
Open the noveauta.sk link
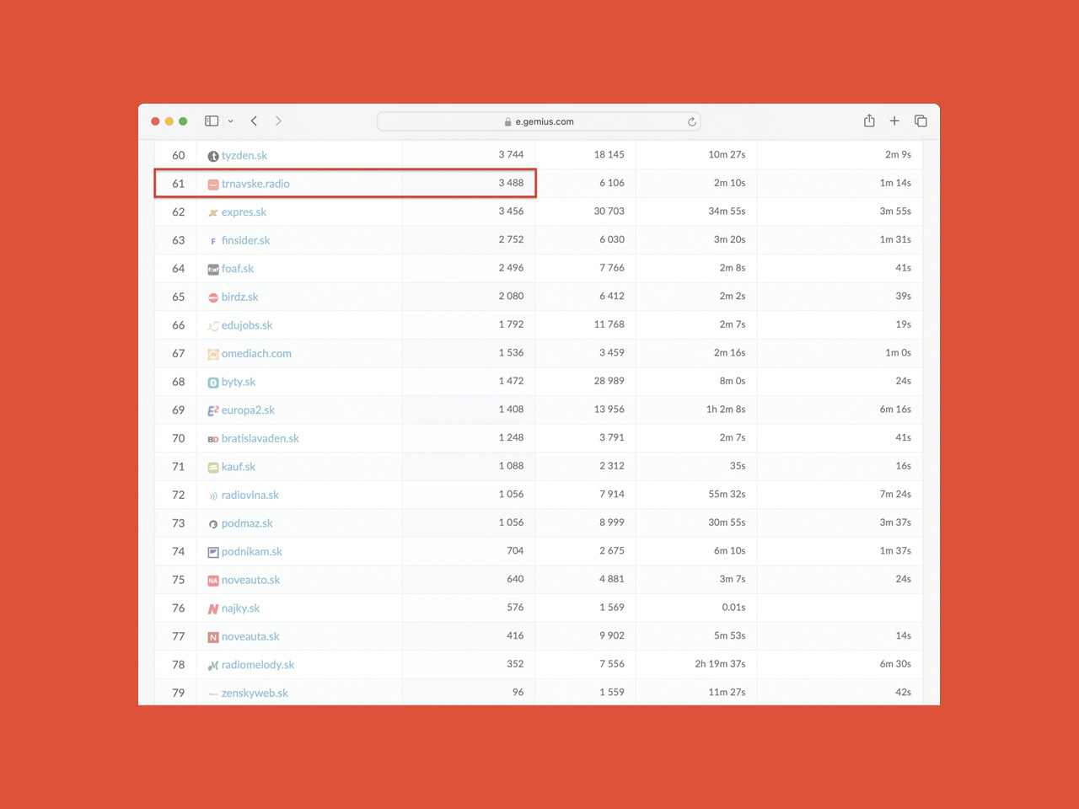[x=250, y=636]
